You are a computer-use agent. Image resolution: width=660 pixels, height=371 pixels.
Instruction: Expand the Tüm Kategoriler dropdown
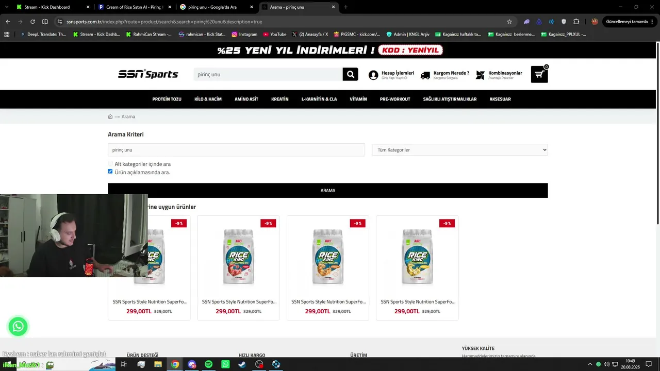pos(460,150)
